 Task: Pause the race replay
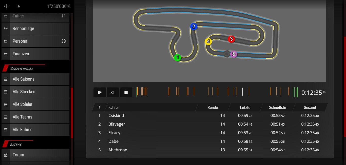pyautogui.click(x=126, y=92)
